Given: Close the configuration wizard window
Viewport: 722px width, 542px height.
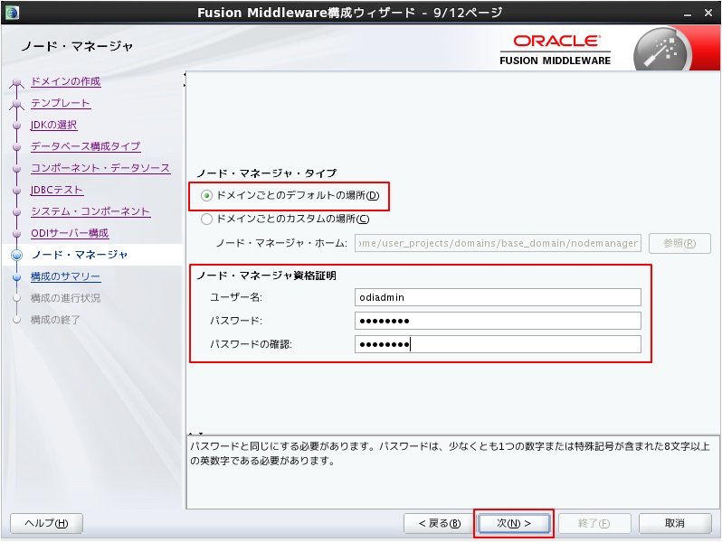Looking at the screenshot, I should click(x=708, y=13).
